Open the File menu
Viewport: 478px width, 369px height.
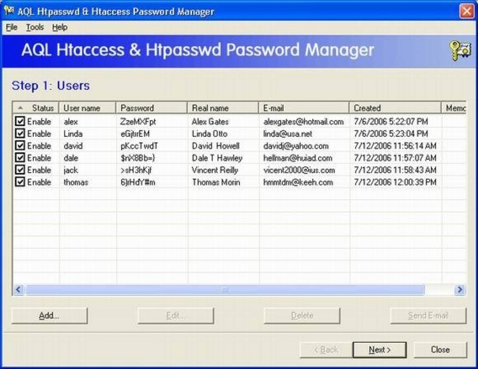(x=11, y=27)
